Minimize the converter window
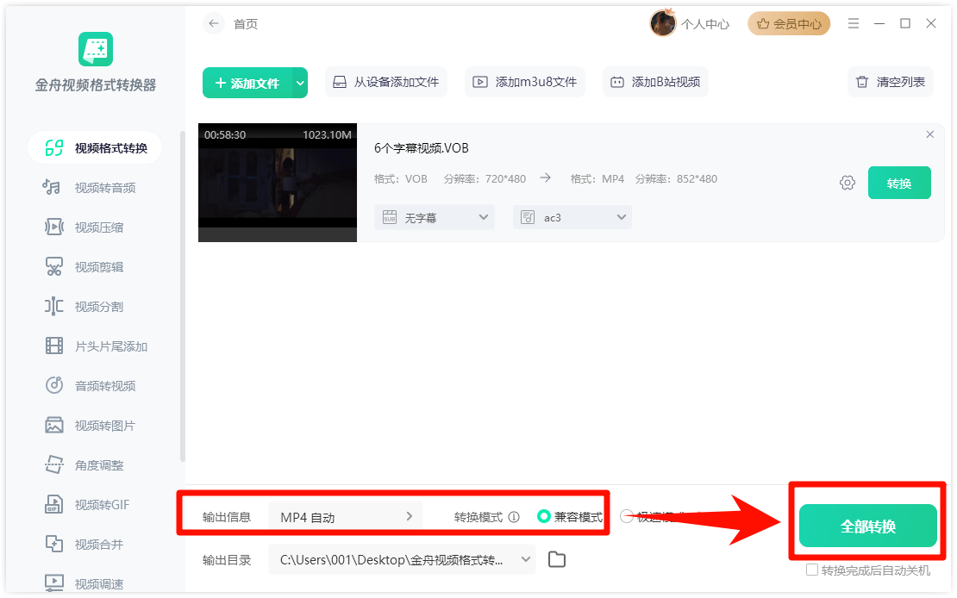Image resolution: width=957 pixels, height=598 pixels. [879, 23]
